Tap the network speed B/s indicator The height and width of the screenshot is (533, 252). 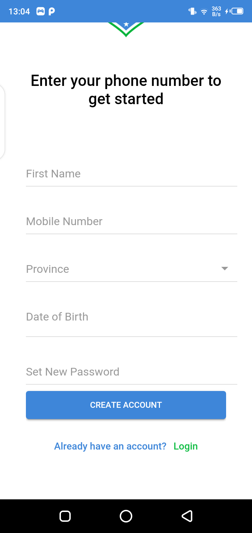tap(216, 12)
